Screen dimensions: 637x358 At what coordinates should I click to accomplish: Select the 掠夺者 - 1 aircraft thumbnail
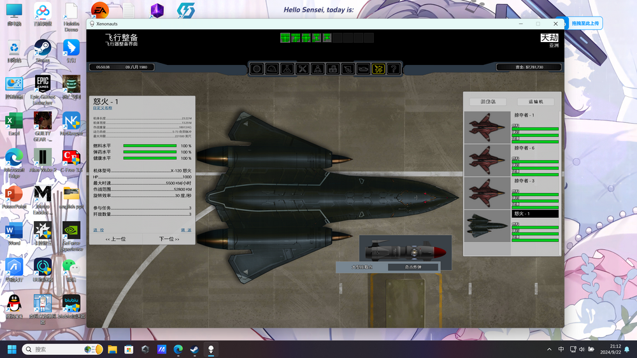487,127
